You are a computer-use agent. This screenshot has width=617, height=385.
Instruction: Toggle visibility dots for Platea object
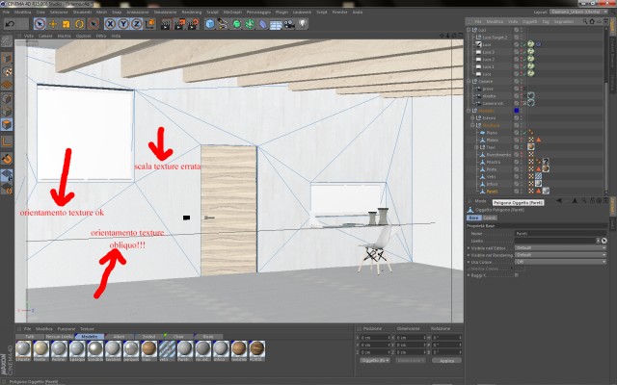point(522,140)
